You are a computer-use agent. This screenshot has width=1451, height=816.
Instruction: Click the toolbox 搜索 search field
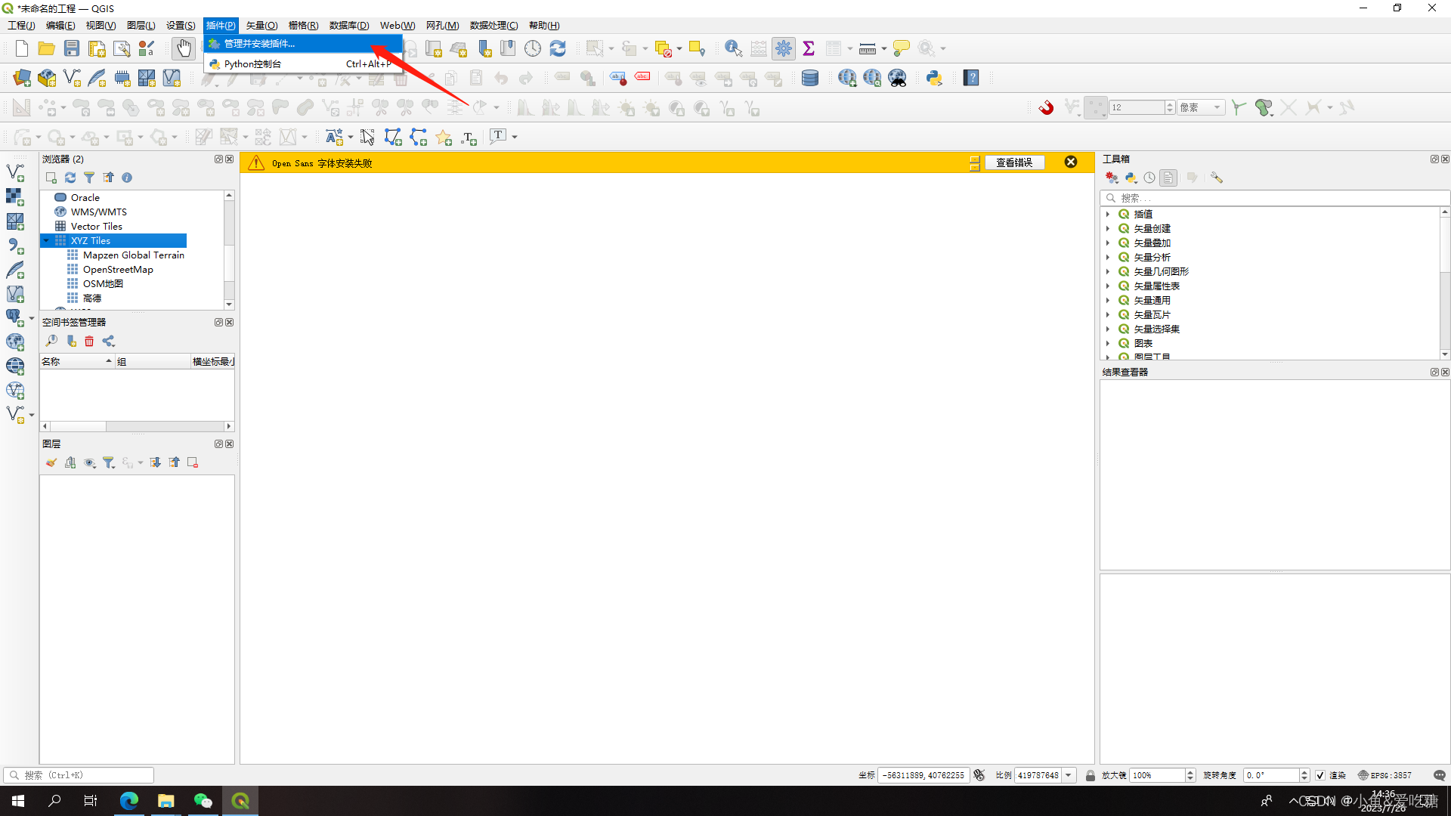pos(1274,198)
